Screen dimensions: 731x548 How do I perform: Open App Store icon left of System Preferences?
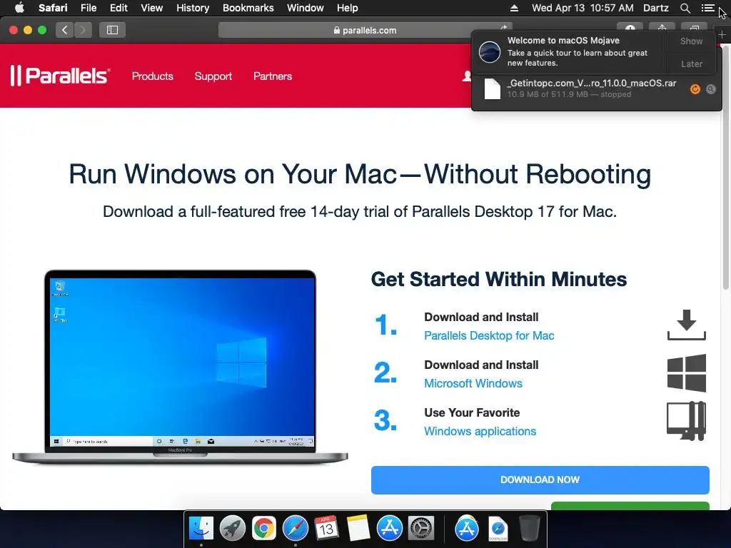point(389,529)
